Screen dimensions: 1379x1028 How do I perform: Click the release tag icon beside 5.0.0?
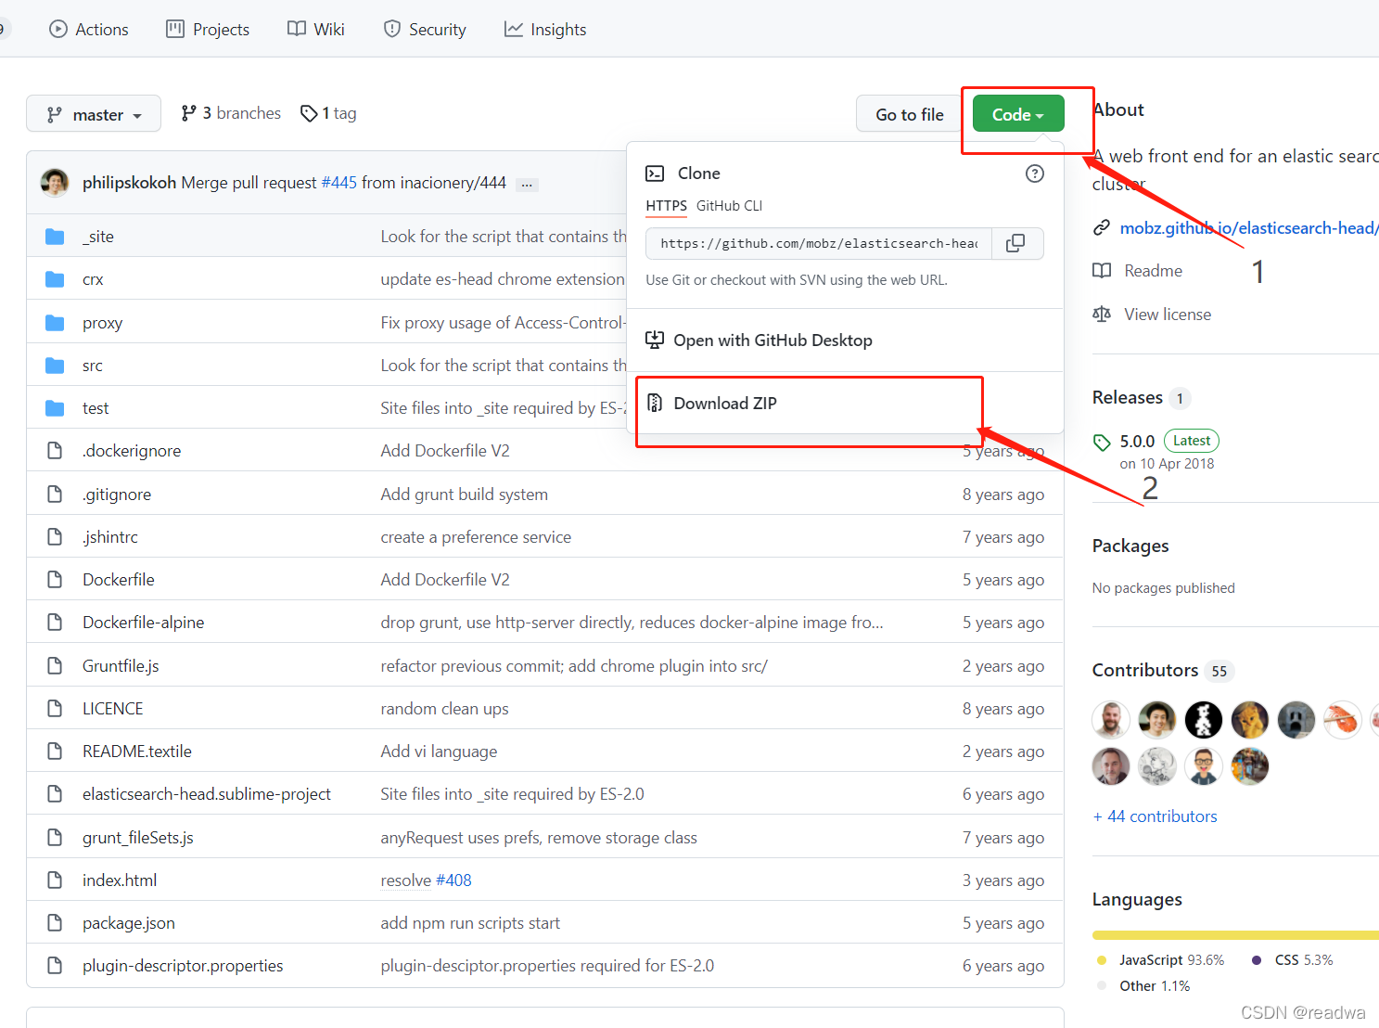click(x=1102, y=443)
